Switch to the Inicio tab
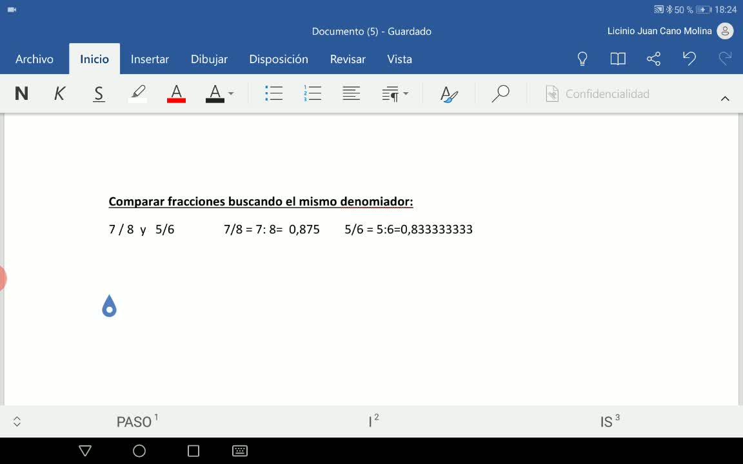Viewport: 743px width, 464px height. 94,59
